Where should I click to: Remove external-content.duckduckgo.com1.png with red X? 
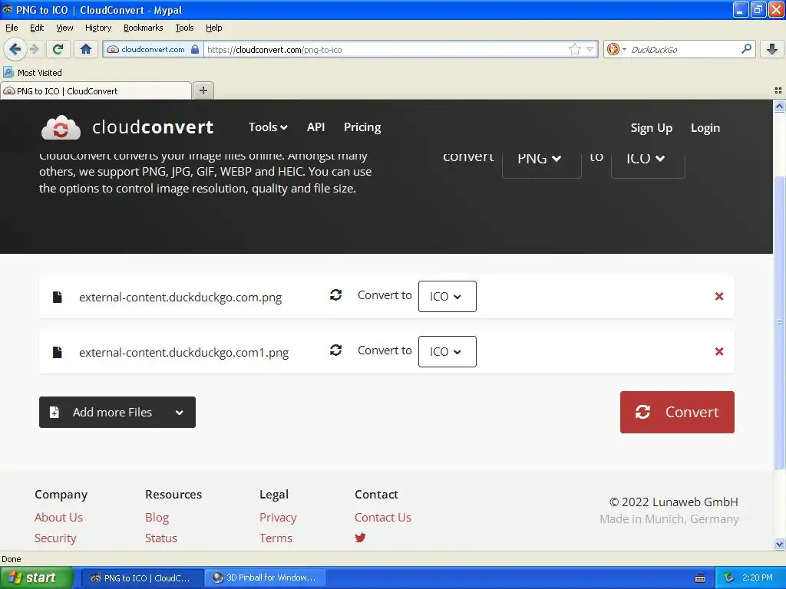coord(718,351)
